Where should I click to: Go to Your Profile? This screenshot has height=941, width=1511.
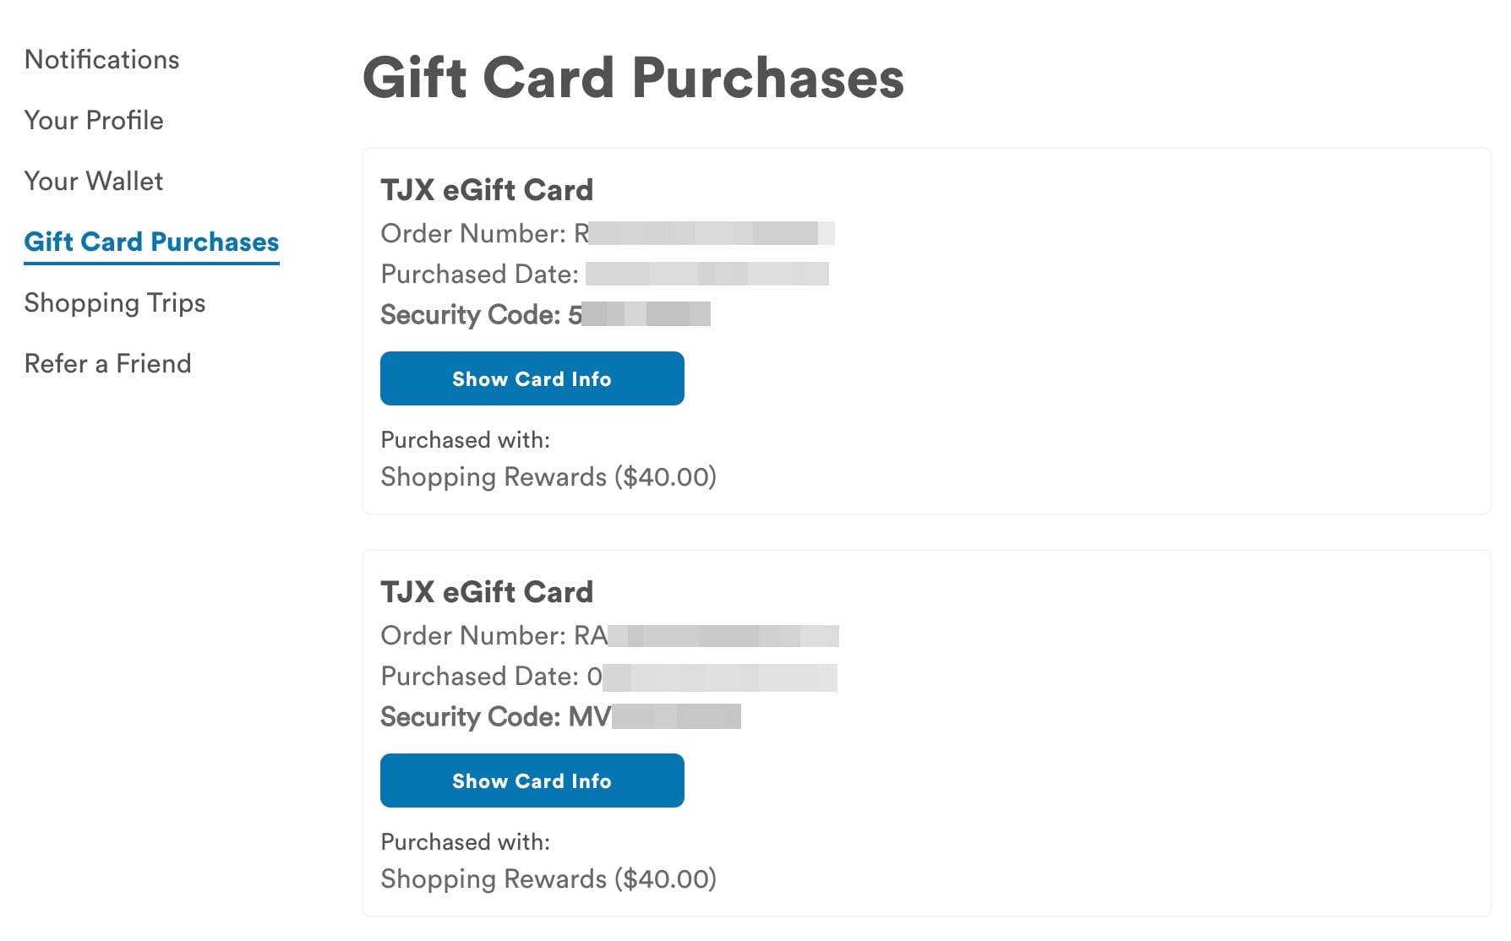[x=94, y=121]
